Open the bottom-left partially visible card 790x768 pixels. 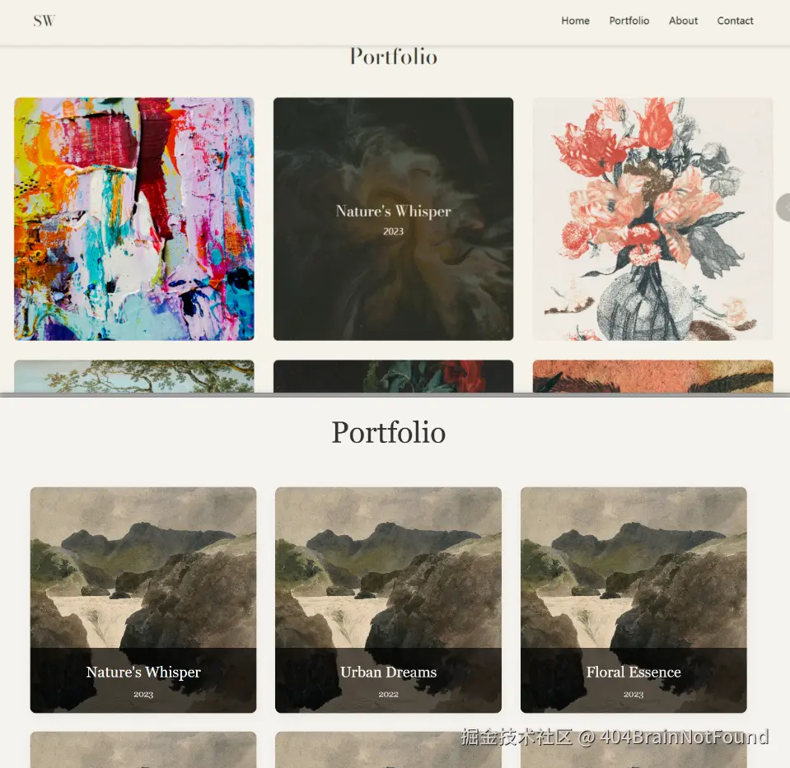click(x=143, y=750)
